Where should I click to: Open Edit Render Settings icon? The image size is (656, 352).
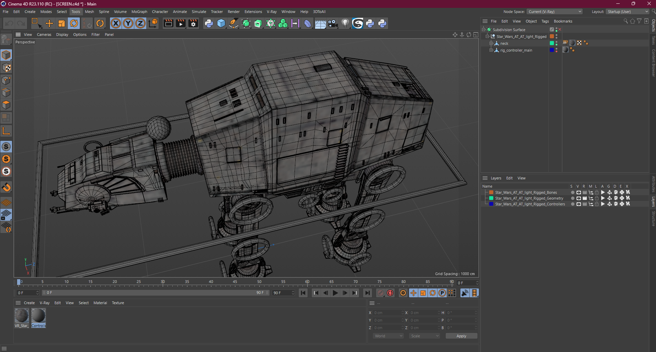click(x=194, y=23)
